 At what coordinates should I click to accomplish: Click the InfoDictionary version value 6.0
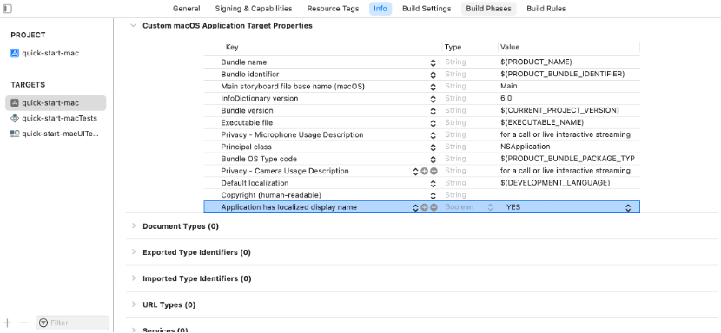506,98
